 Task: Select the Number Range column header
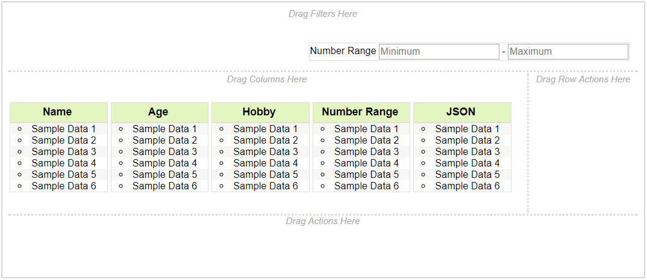tap(360, 112)
